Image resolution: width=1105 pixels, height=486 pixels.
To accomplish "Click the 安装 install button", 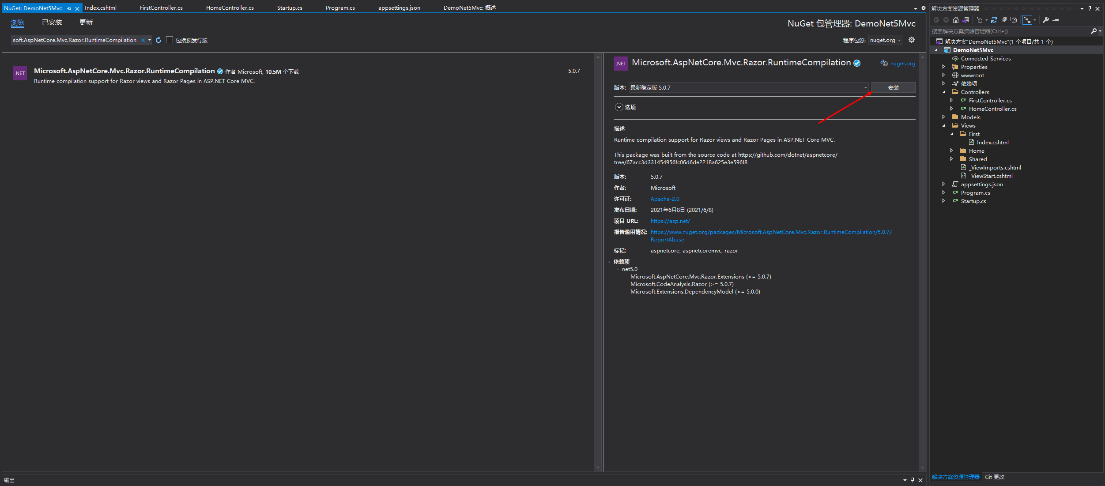I will tap(893, 87).
